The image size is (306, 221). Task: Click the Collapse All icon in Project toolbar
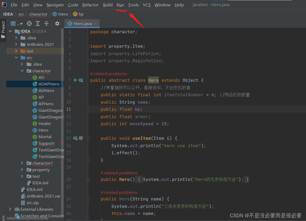click(x=46, y=23)
